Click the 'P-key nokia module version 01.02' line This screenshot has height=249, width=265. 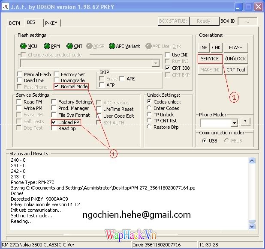[x=45, y=205]
